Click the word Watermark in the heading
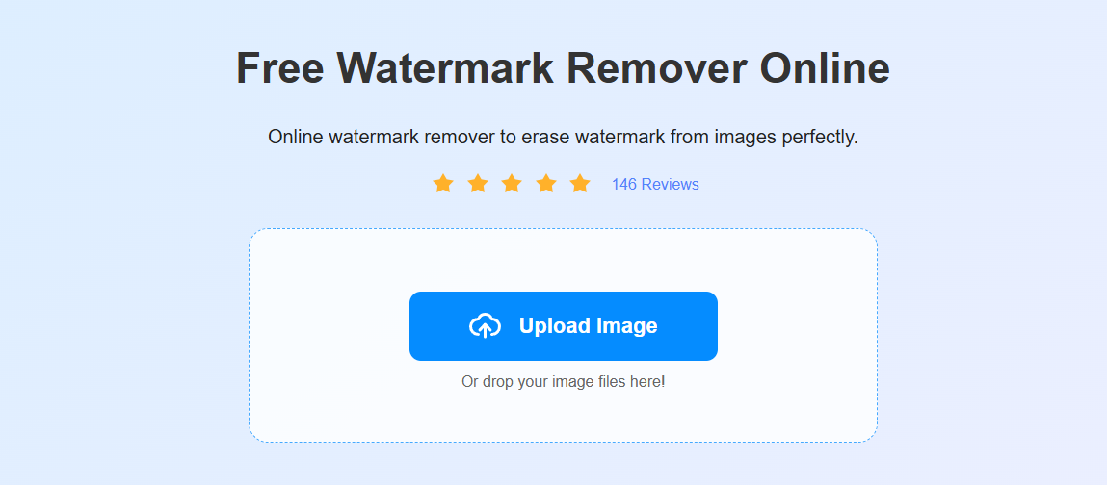The image size is (1107, 485). [x=445, y=68]
